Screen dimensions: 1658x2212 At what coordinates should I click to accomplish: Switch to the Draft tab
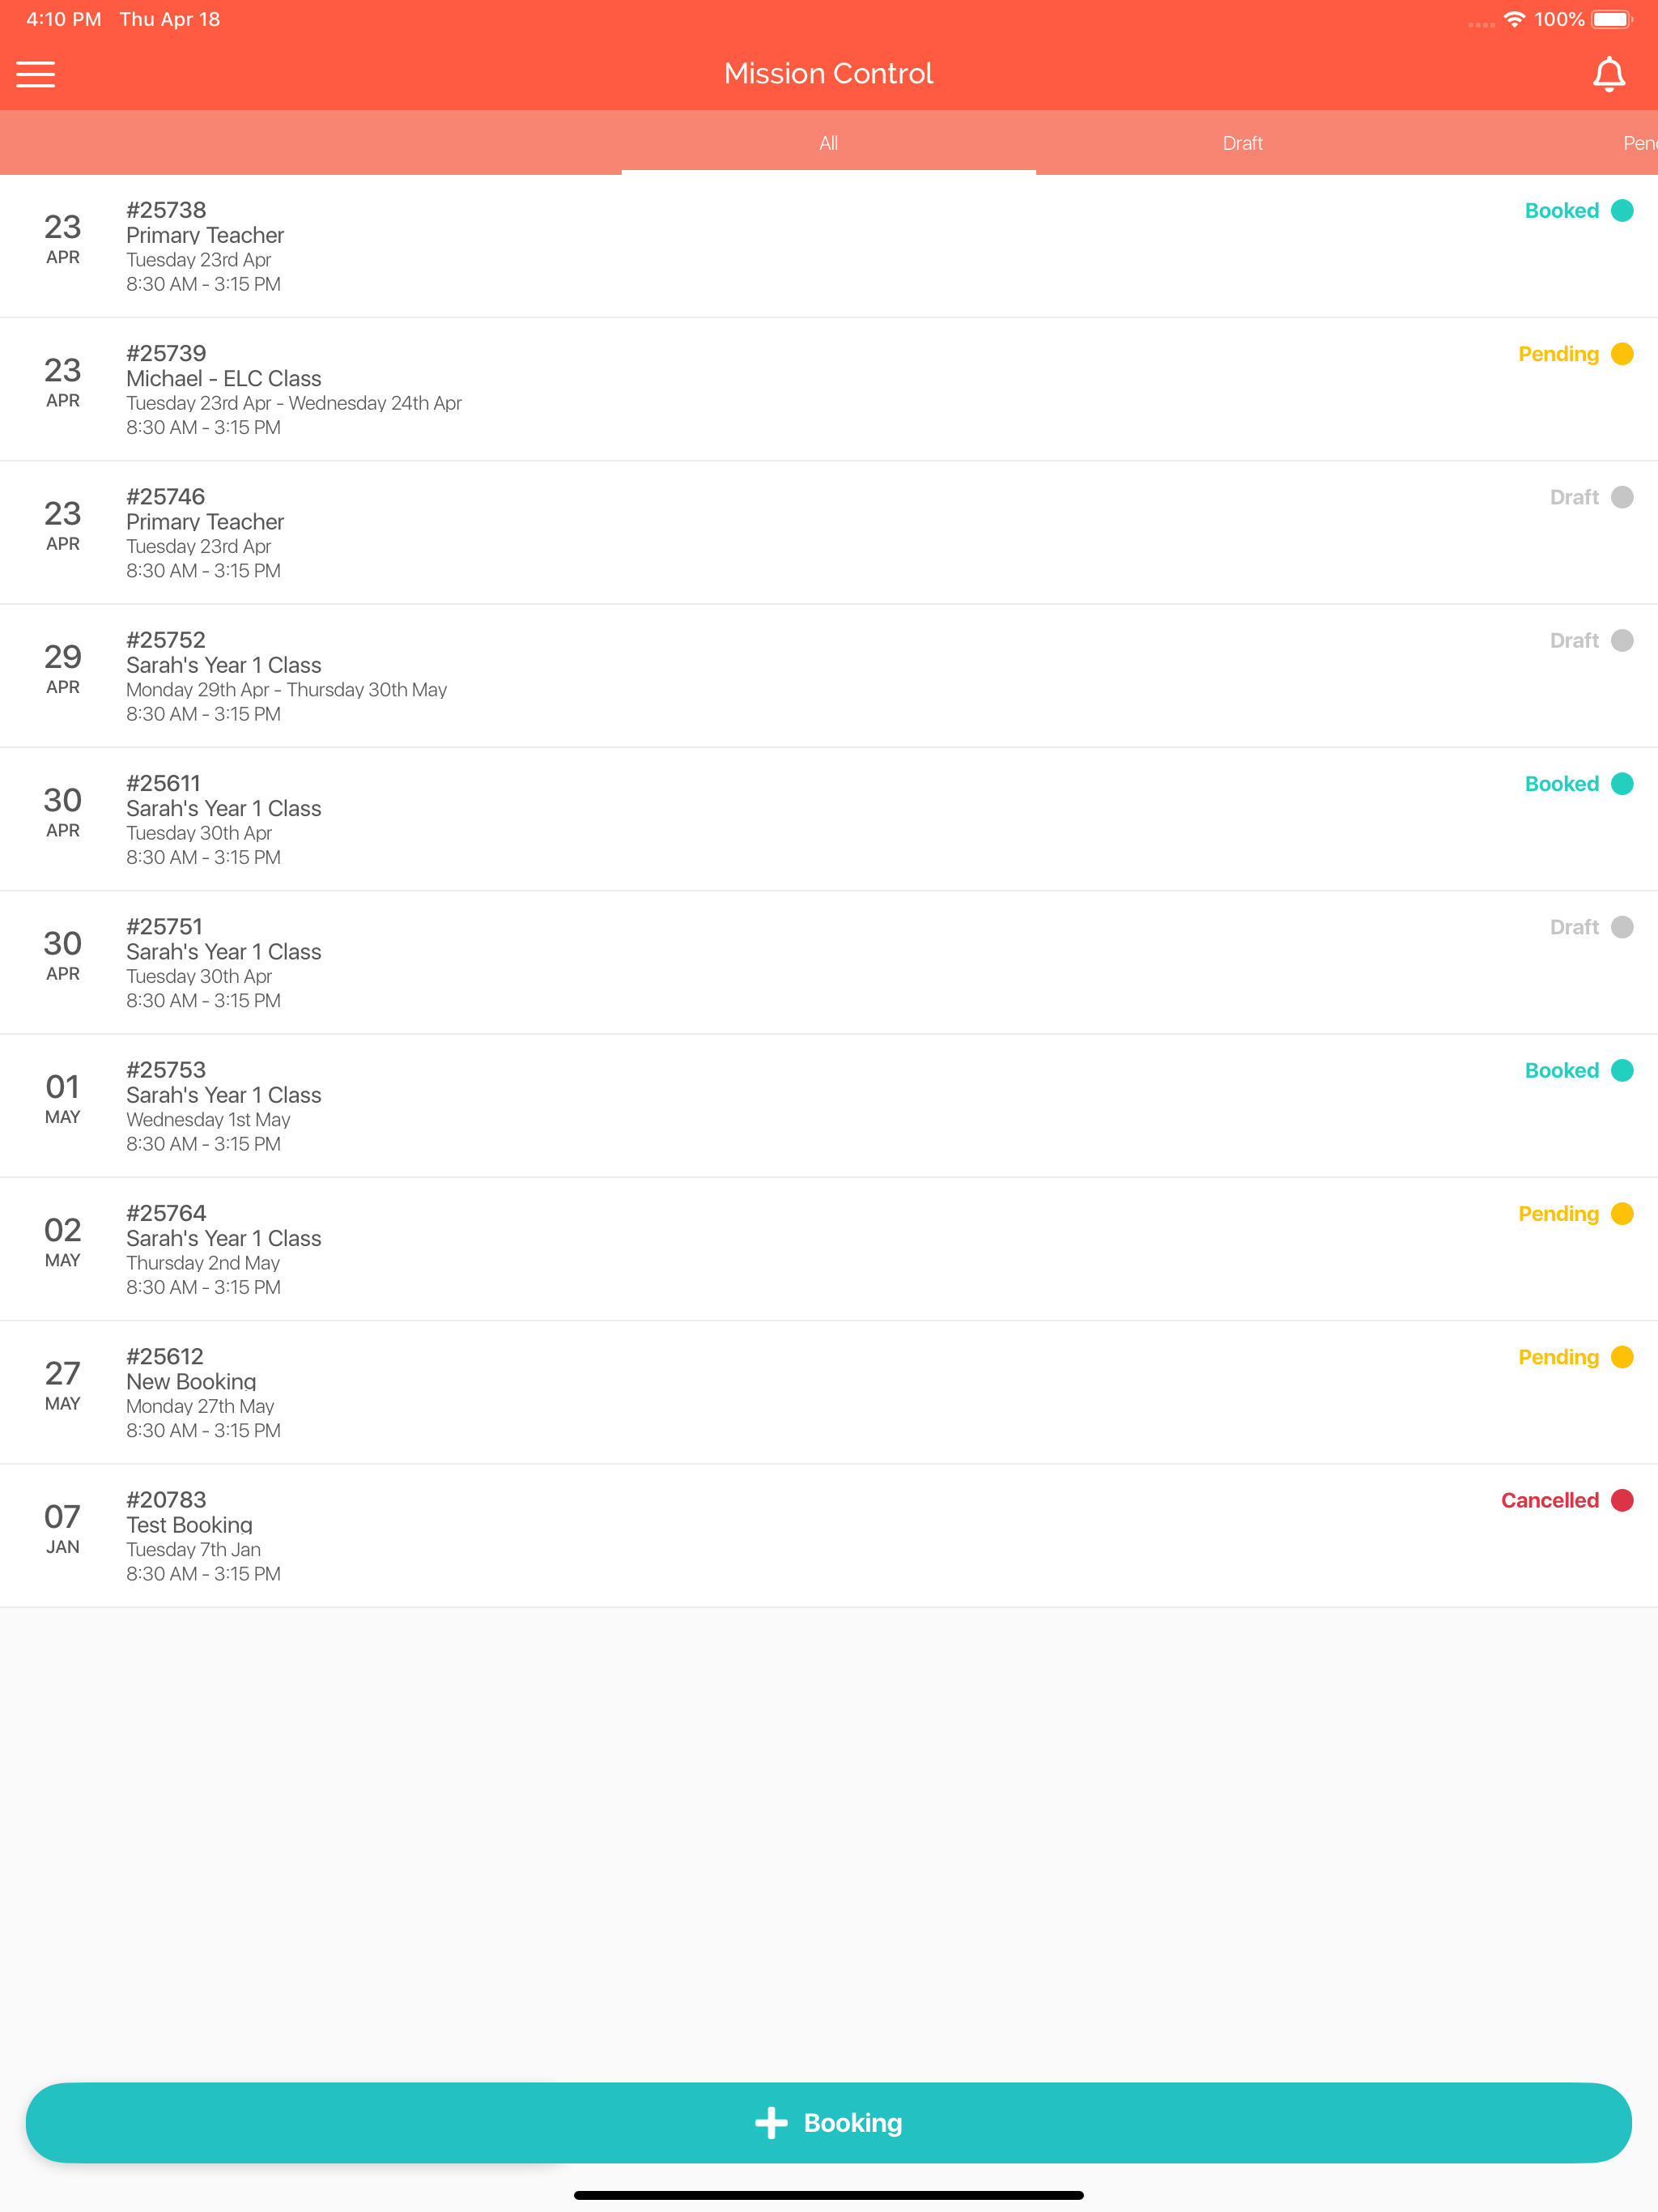[1242, 143]
